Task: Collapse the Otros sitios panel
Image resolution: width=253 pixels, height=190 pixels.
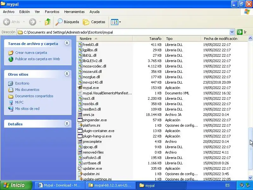Action: pos(67,74)
